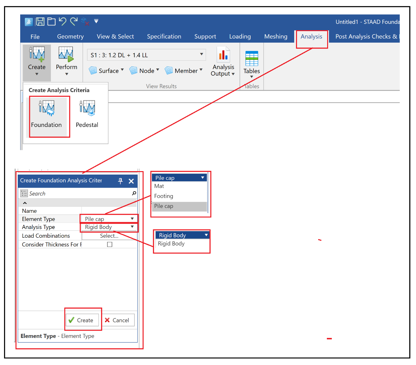The image size is (416, 365).
Task: Click the "Element Type - Element Type" description text
Action: tap(57, 336)
